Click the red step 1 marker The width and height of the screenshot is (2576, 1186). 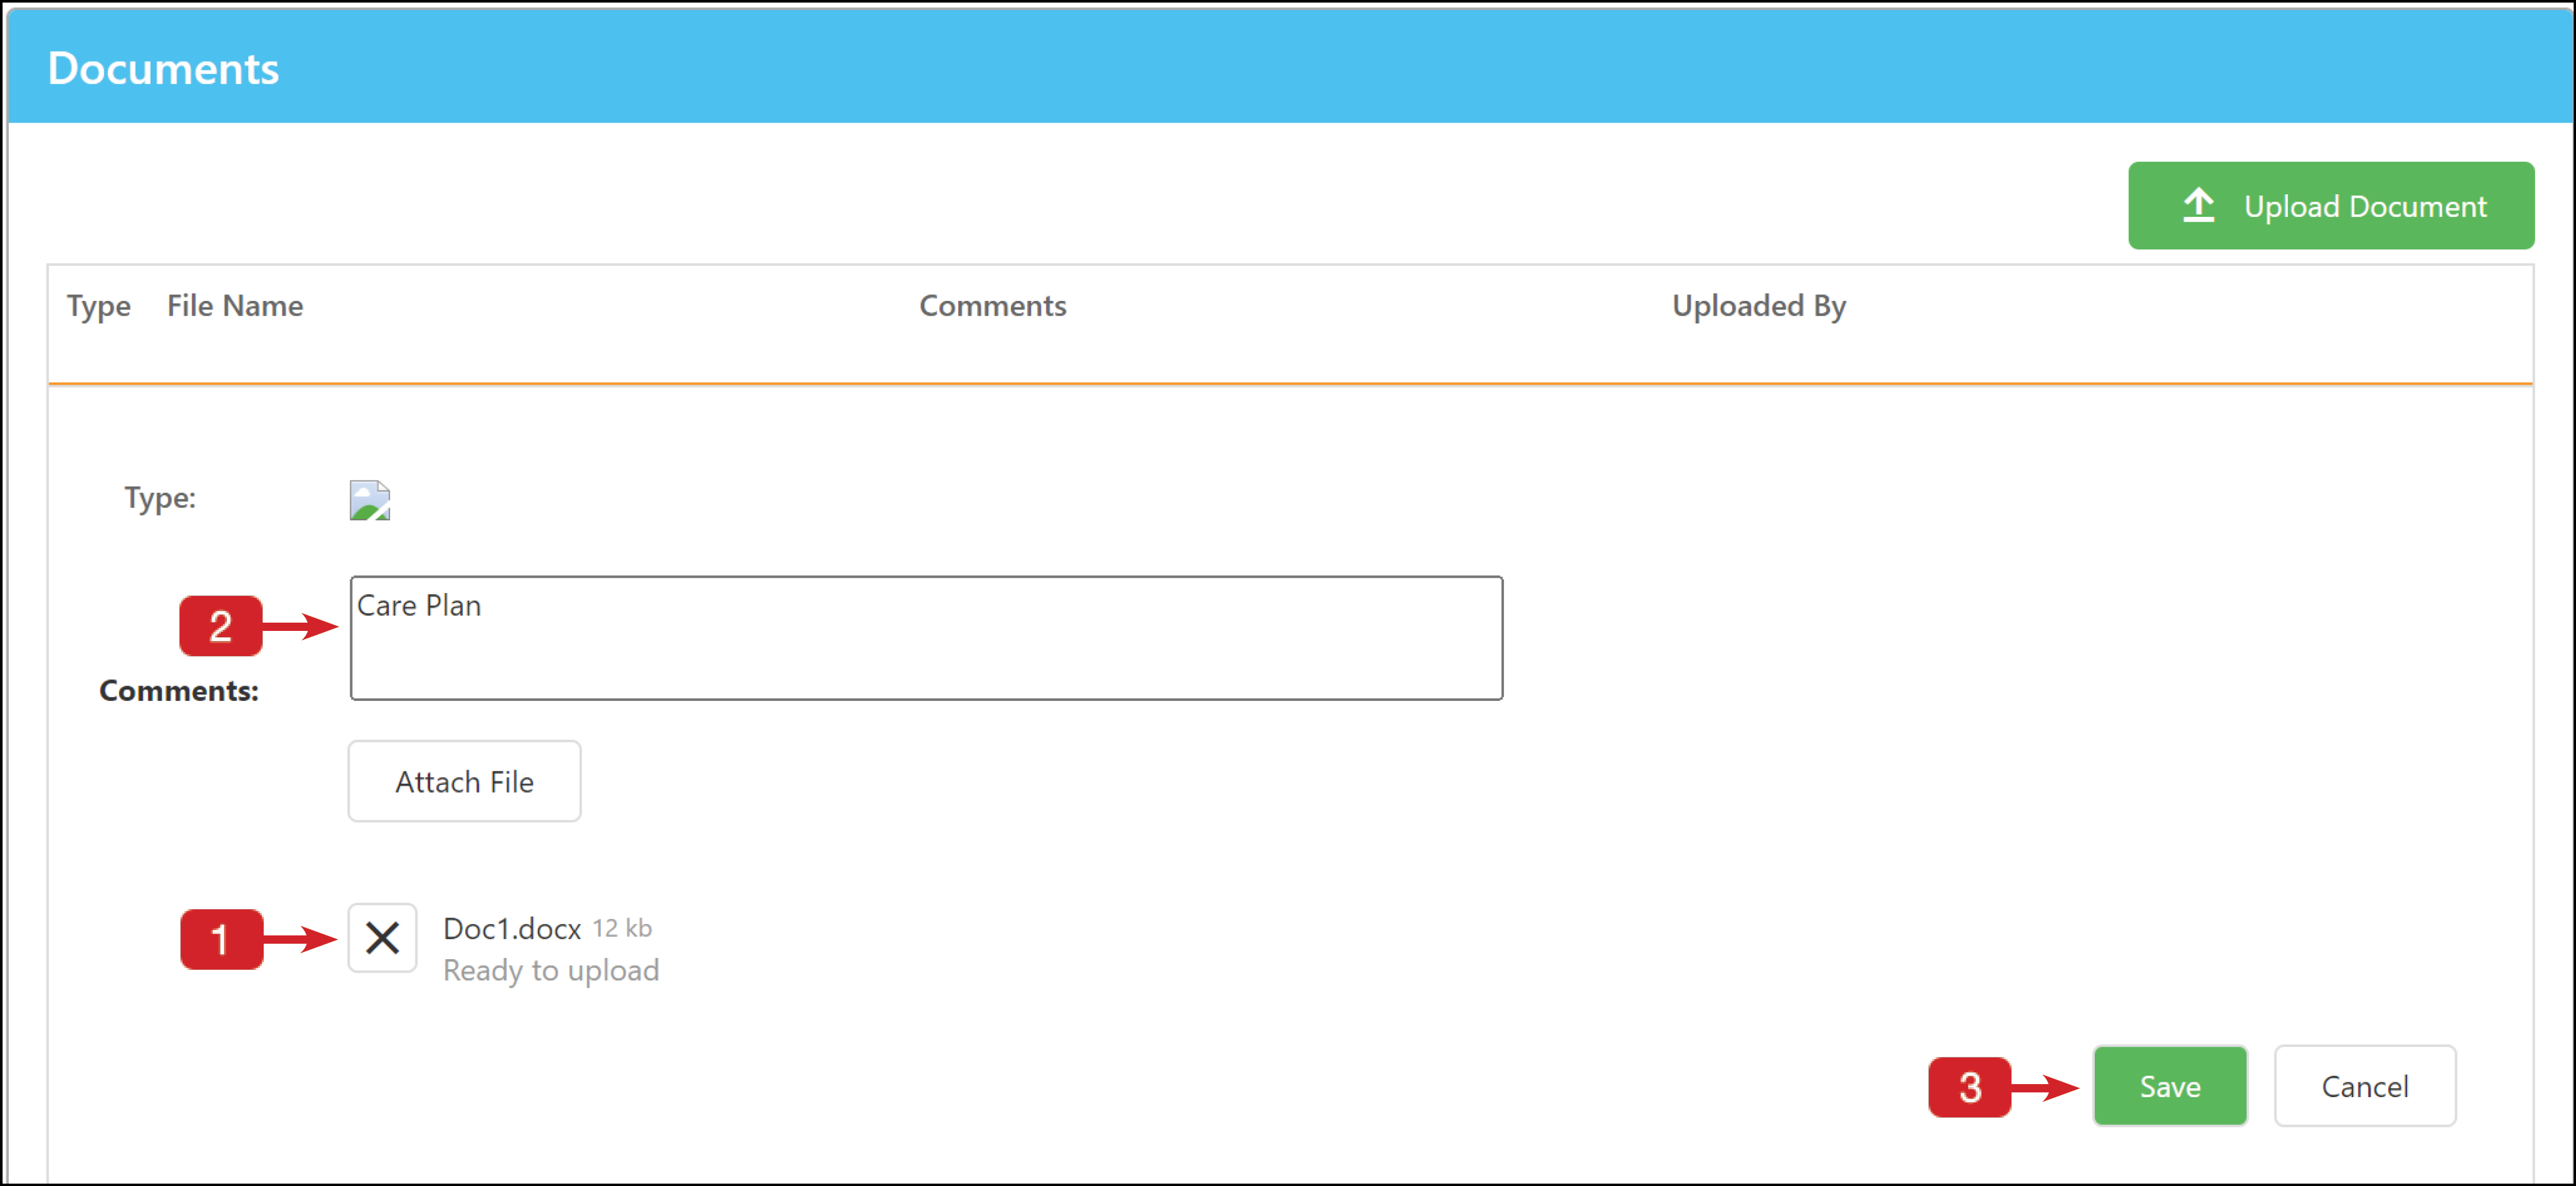(221, 939)
